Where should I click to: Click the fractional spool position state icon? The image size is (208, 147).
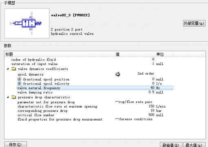20,79
